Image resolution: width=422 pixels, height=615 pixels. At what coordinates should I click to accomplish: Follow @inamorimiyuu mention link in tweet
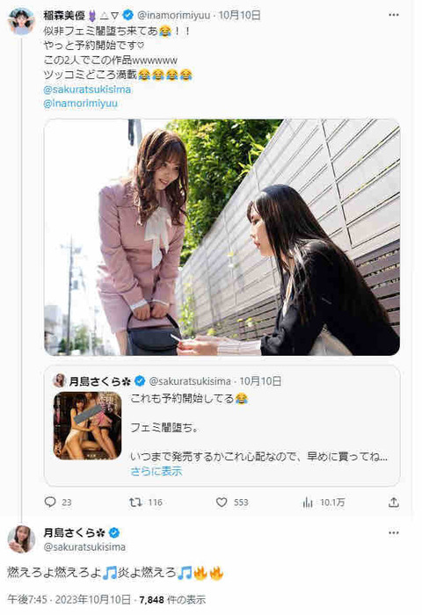tap(81, 104)
